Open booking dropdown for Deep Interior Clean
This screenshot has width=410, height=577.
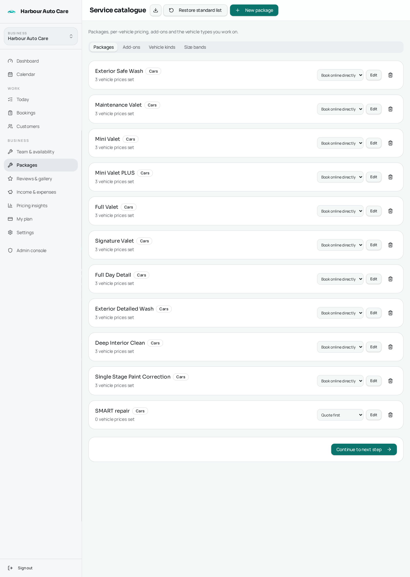[x=340, y=347]
